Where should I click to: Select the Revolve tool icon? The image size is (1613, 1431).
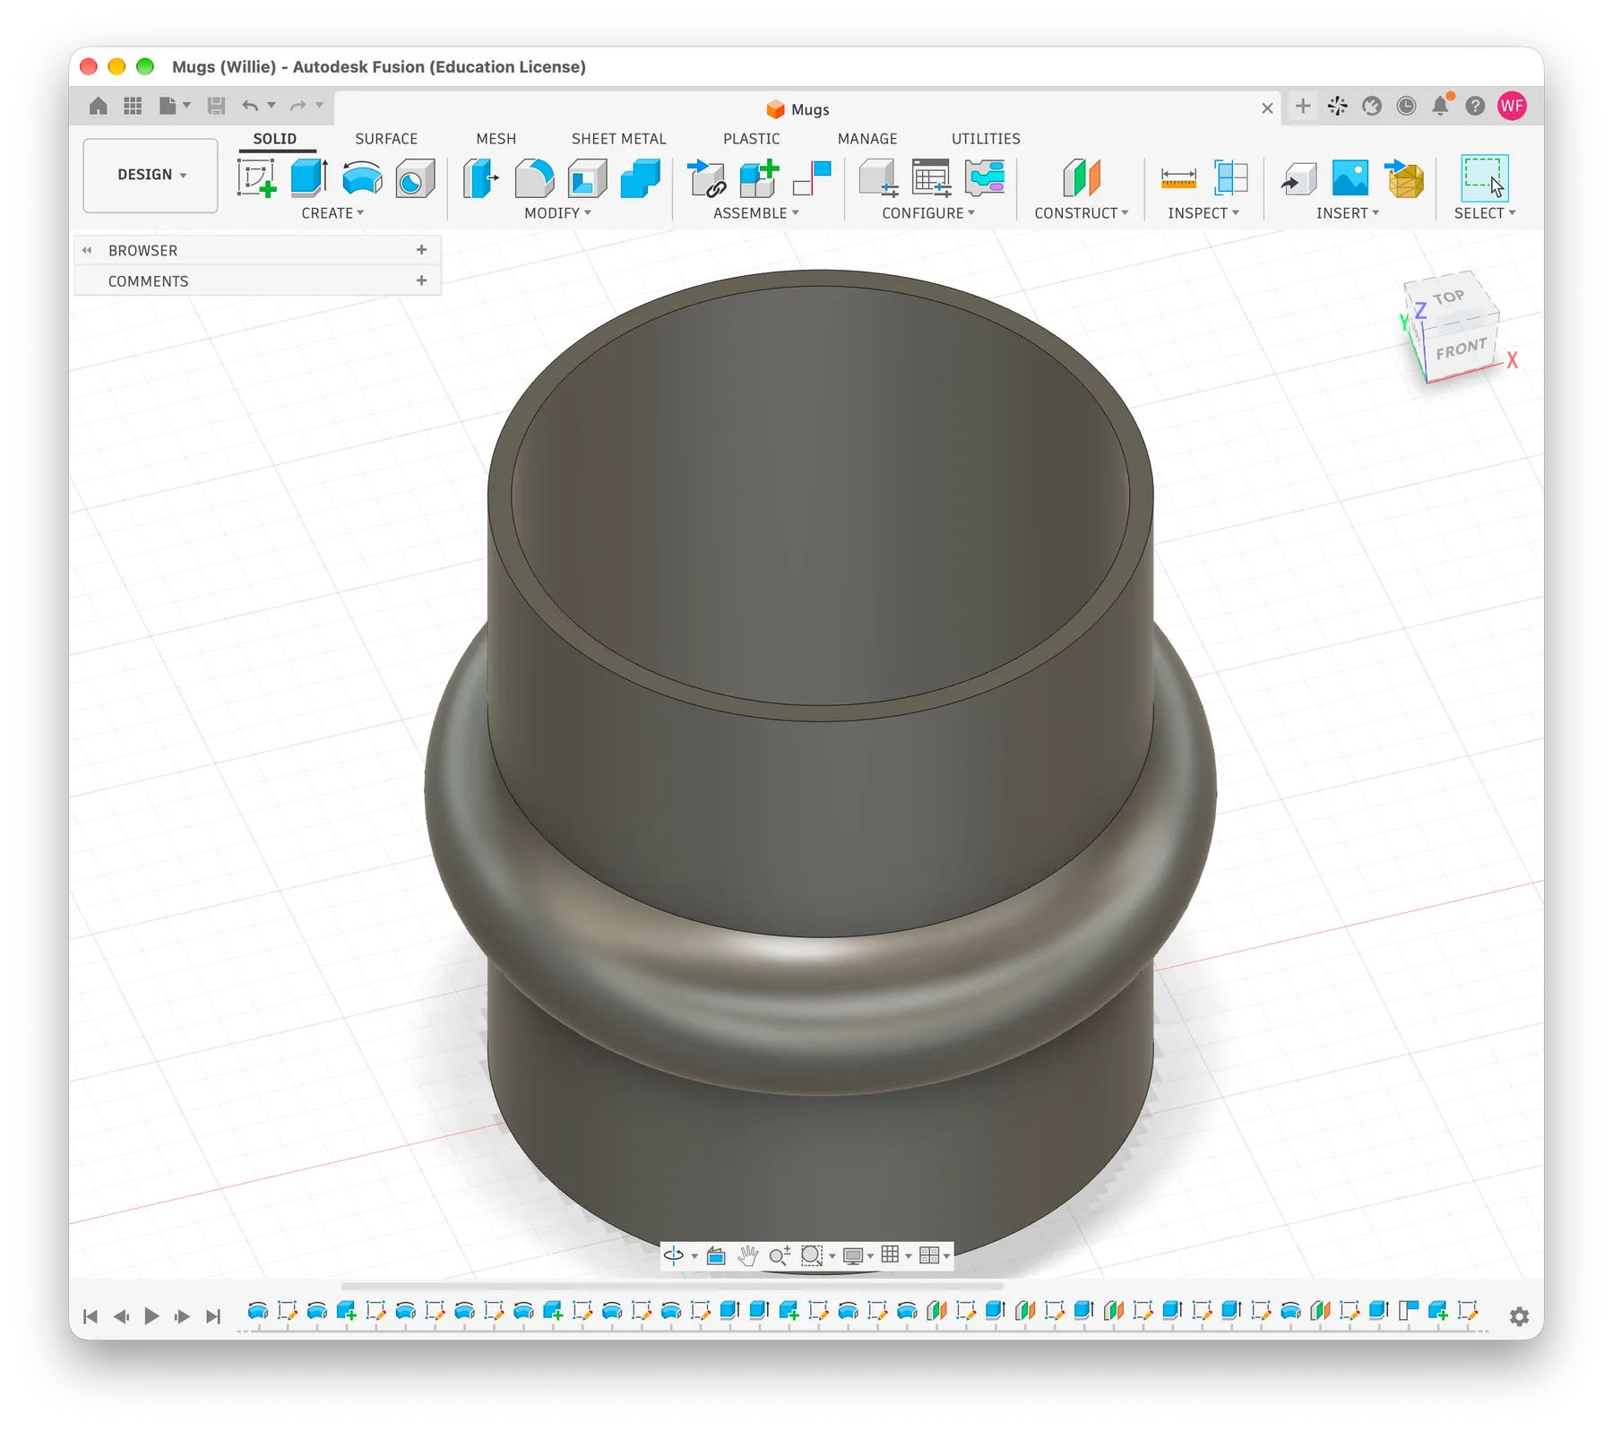coord(362,177)
